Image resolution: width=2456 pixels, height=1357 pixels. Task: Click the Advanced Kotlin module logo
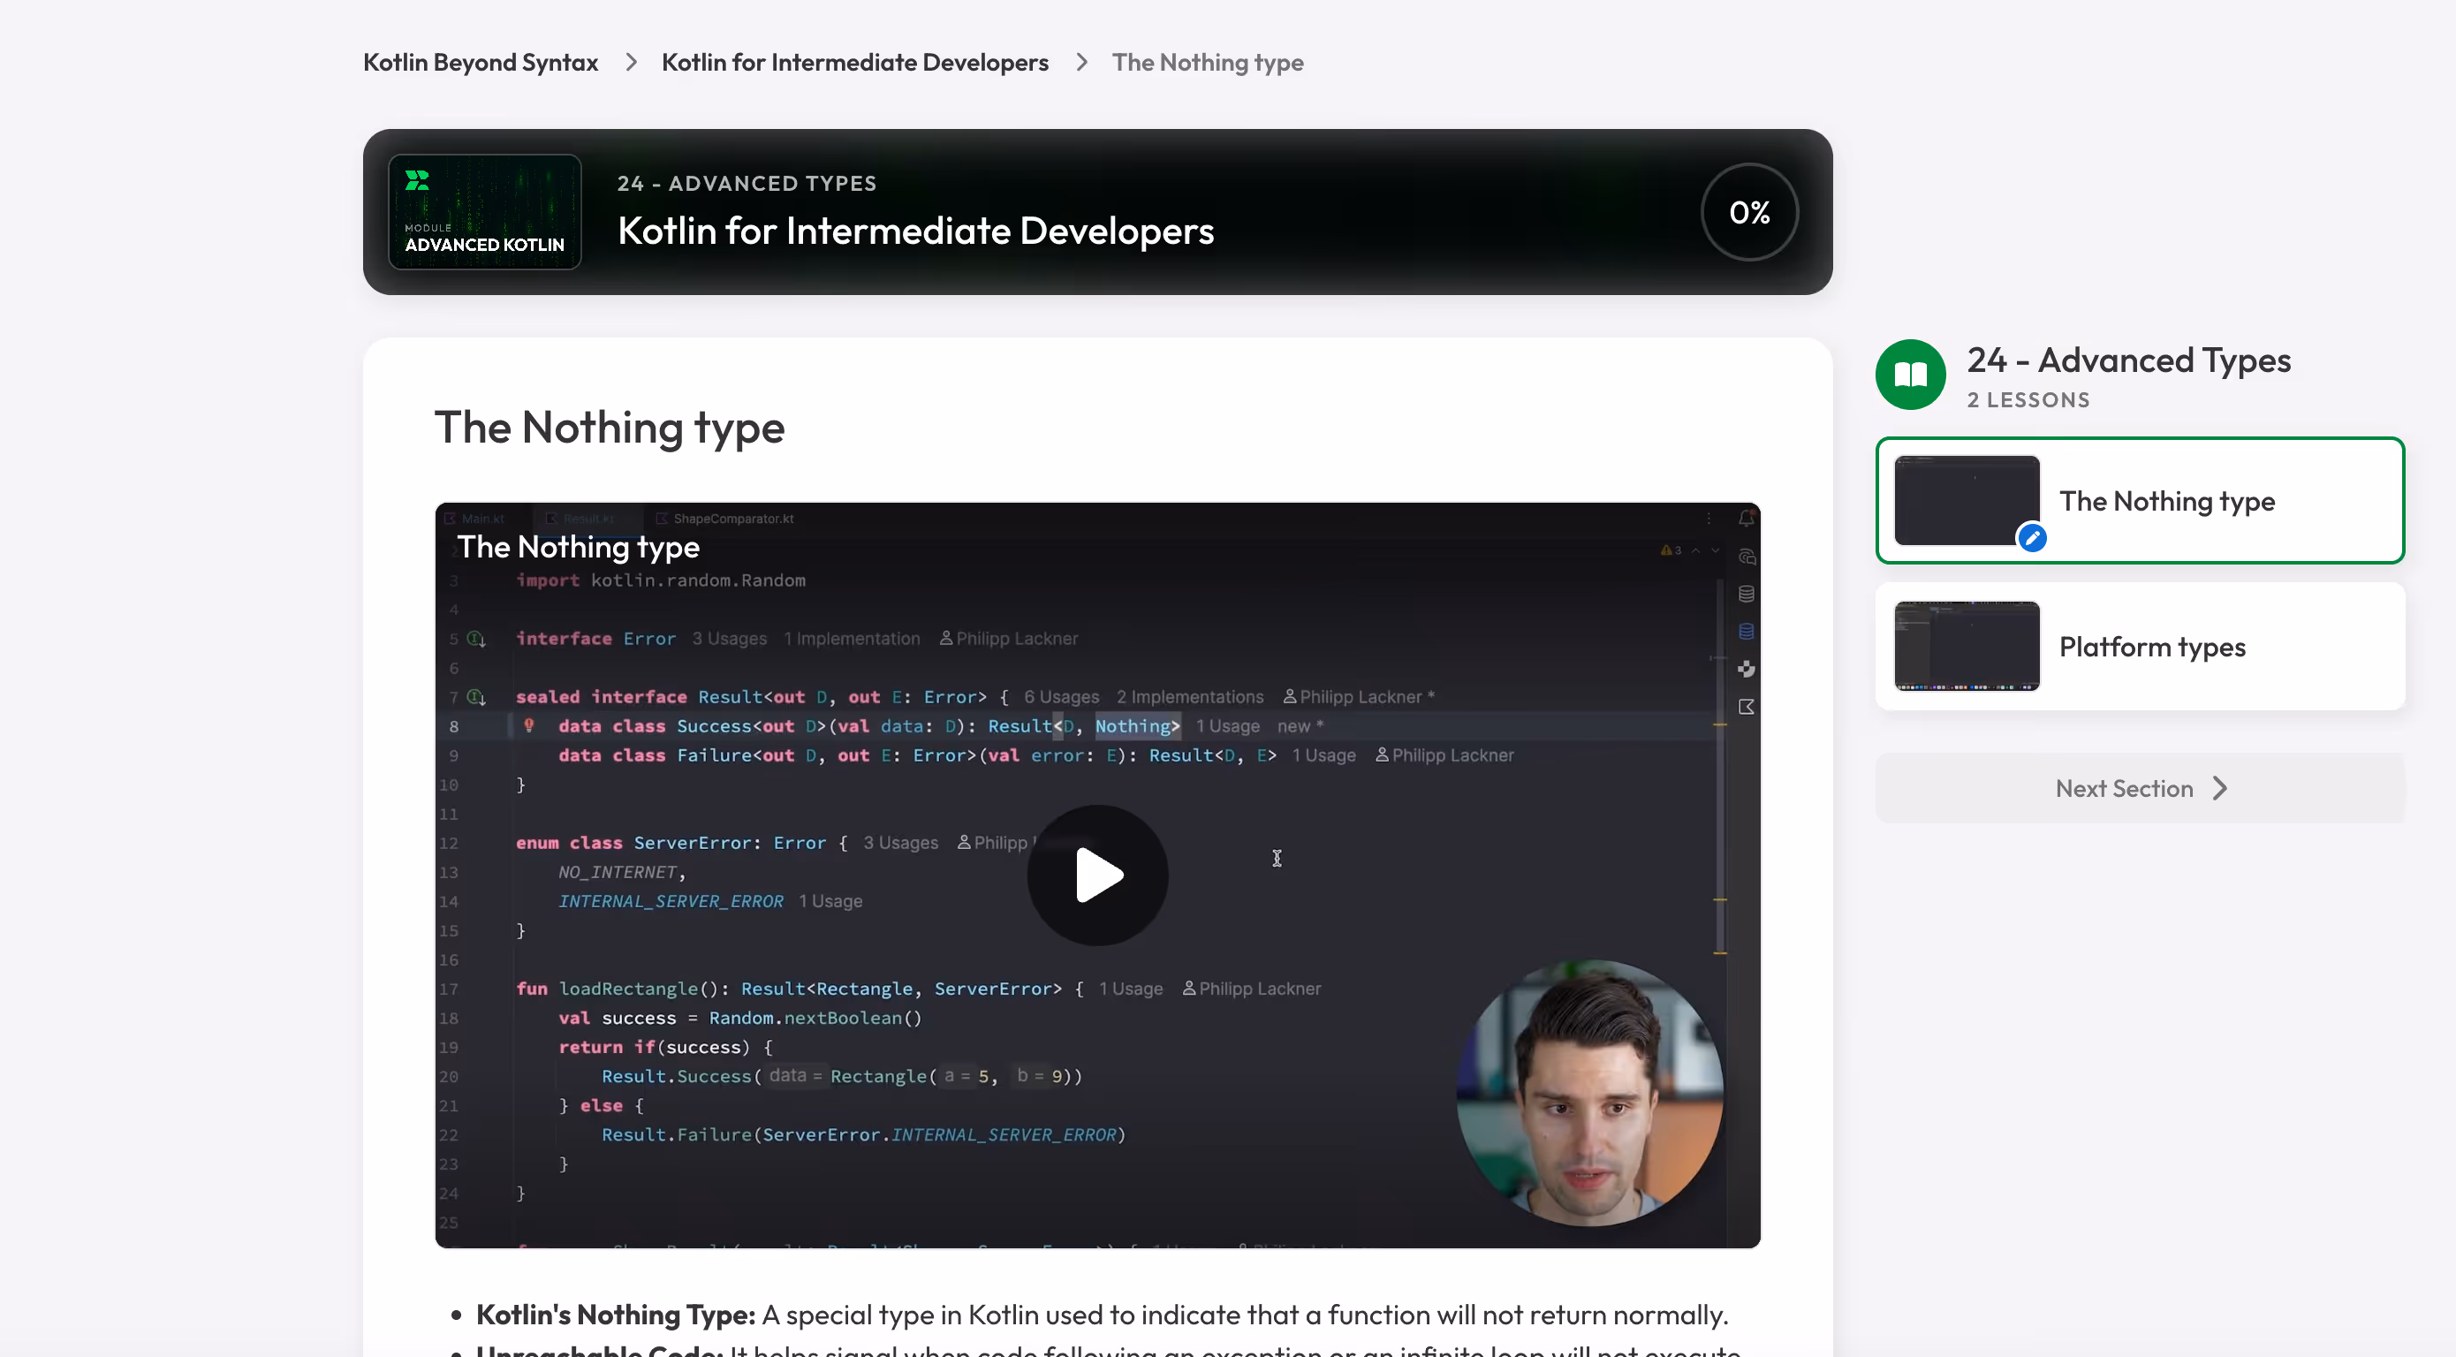point(484,212)
